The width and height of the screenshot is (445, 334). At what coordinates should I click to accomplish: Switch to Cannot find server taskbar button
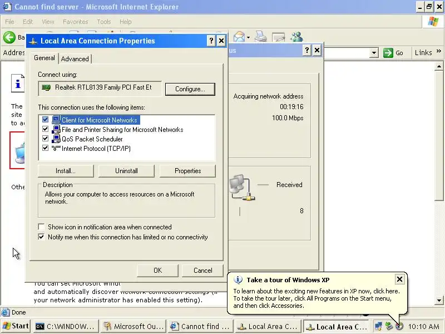point(201,326)
